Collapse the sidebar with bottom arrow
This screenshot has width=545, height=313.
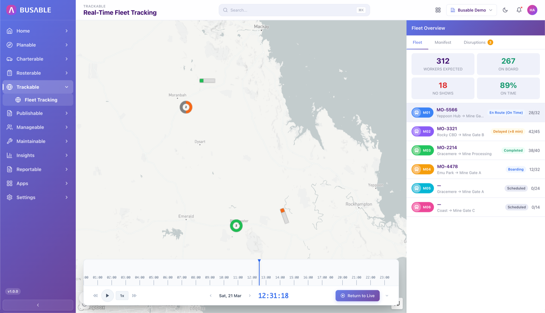[38, 305]
